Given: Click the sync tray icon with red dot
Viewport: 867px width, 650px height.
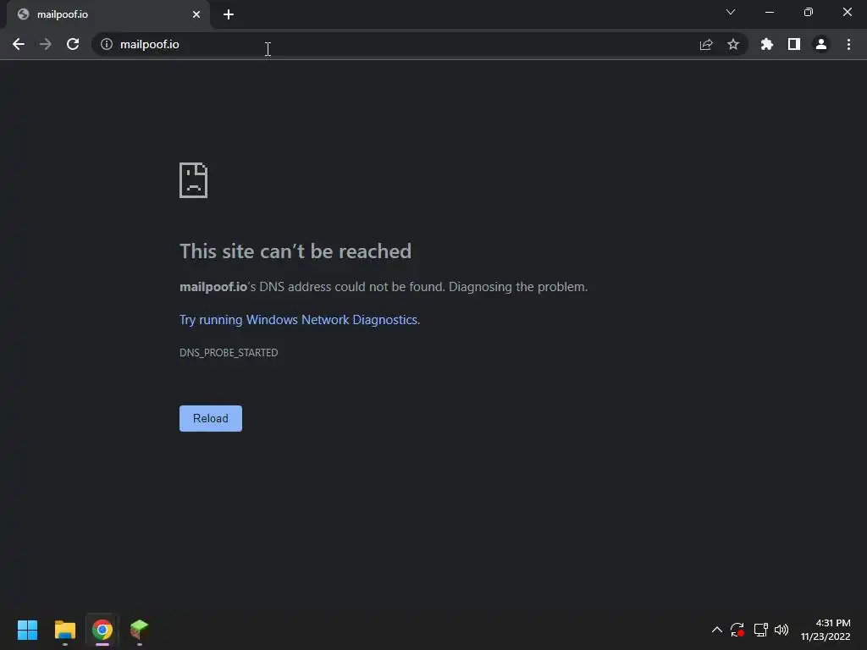Looking at the screenshot, I should [737, 630].
